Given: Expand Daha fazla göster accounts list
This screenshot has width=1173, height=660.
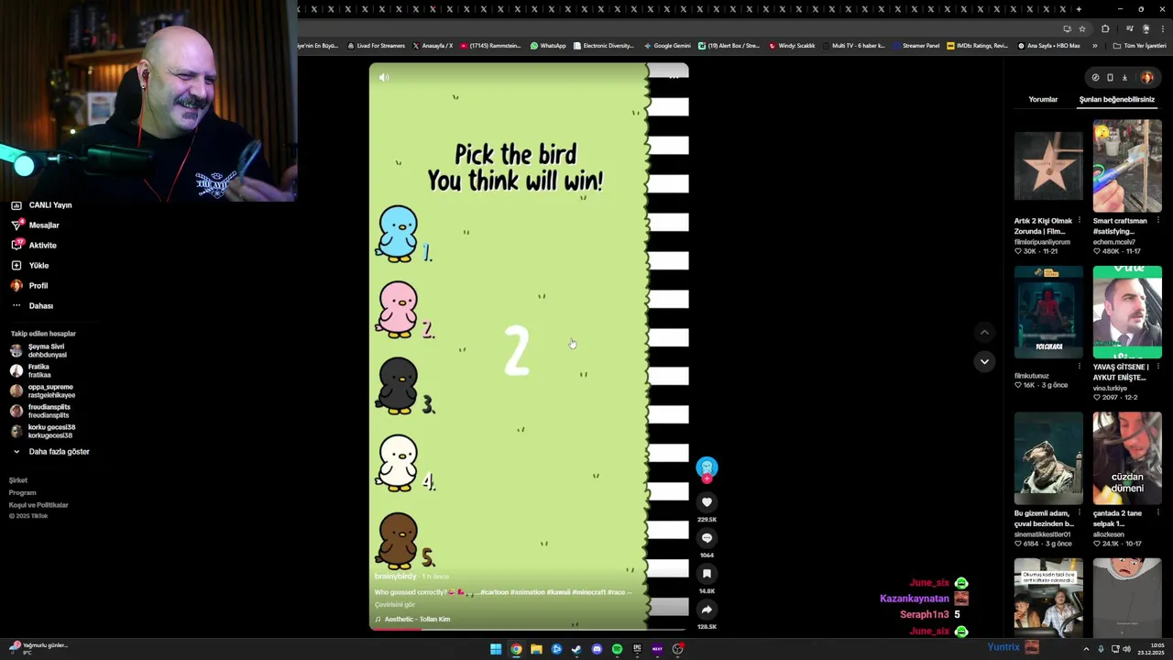Looking at the screenshot, I should 50,452.
